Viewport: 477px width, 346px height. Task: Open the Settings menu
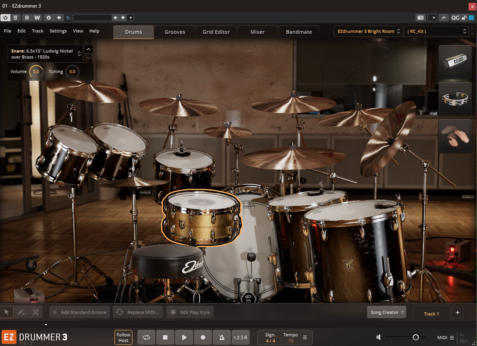click(58, 31)
